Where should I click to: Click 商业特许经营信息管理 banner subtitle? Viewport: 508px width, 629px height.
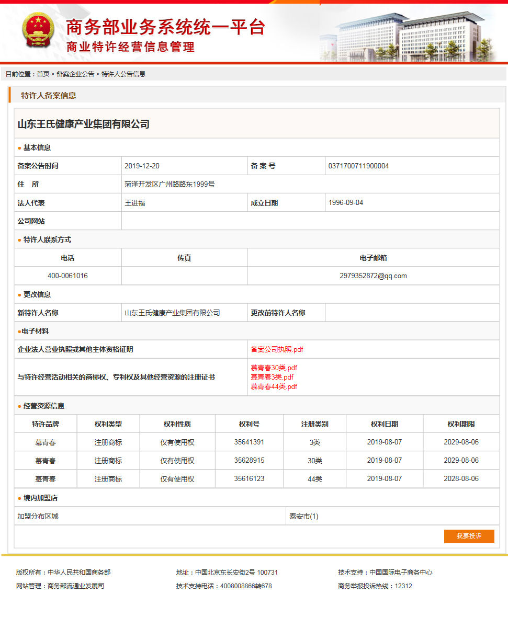(131, 47)
